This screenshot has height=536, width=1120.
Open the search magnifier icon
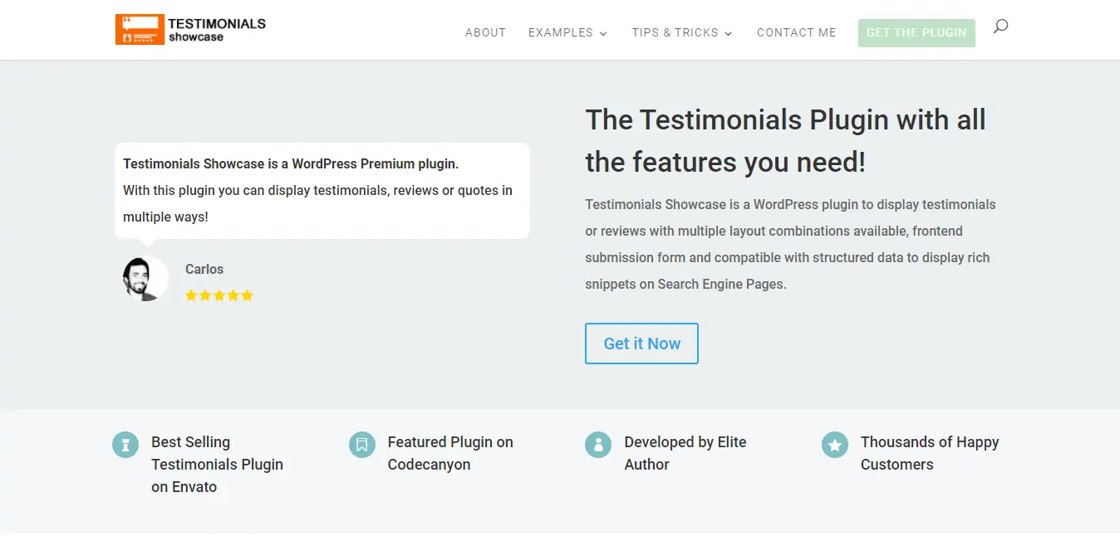pyautogui.click(x=1000, y=27)
